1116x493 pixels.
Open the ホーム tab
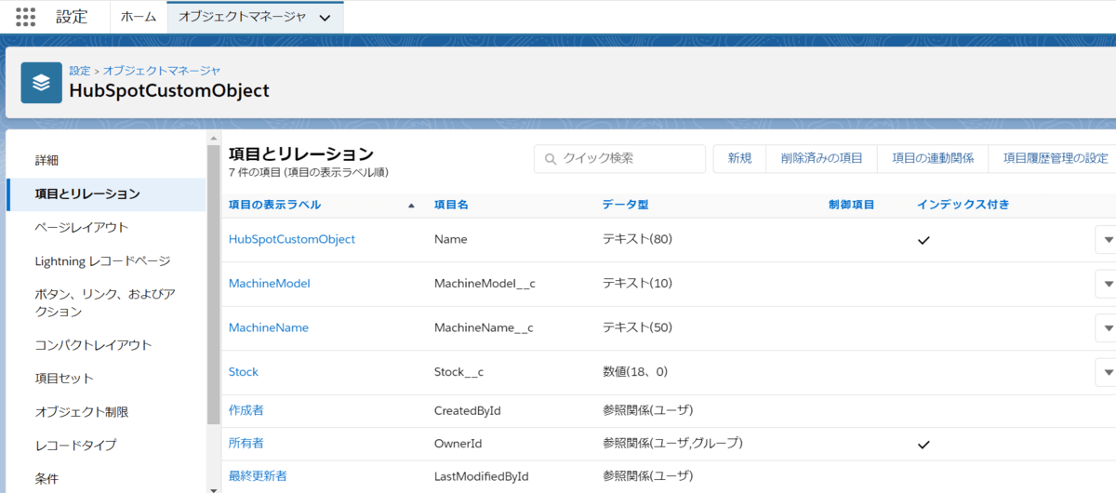tap(138, 17)
